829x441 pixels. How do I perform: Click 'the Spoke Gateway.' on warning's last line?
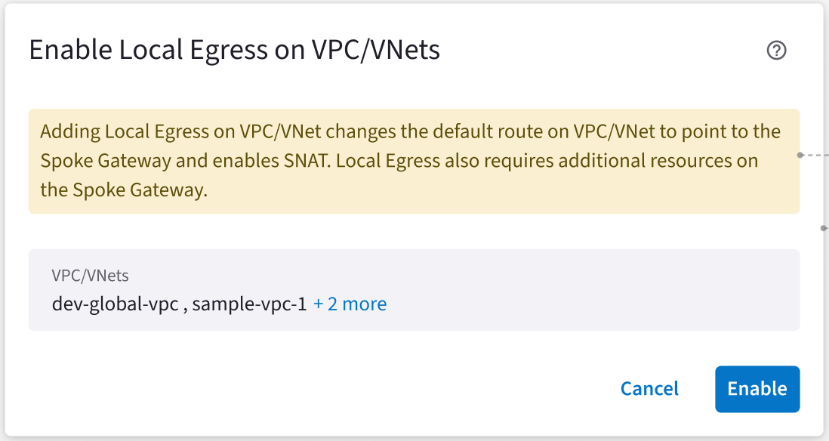(123, 190)
